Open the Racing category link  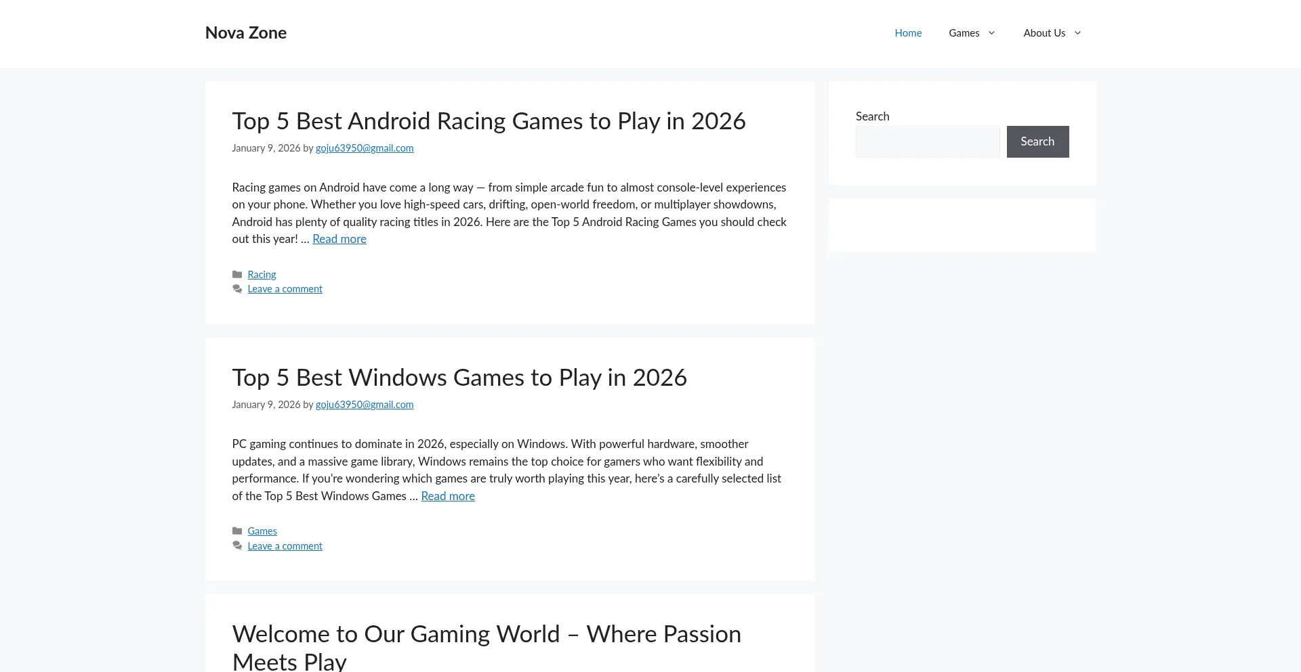(262, 275)
